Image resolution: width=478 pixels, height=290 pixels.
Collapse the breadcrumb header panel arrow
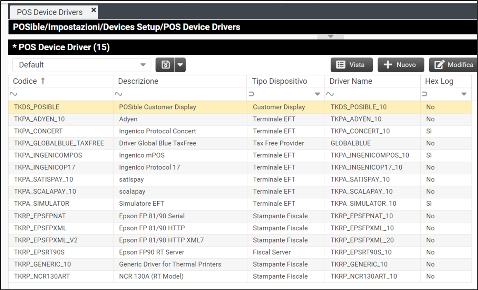[330, 37]
